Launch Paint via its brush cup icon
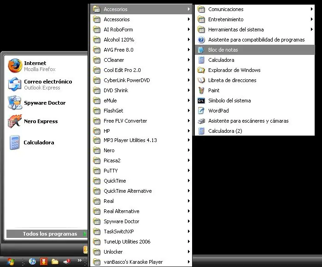The width and height of the screenshot is (322, 267). (201, 90)
